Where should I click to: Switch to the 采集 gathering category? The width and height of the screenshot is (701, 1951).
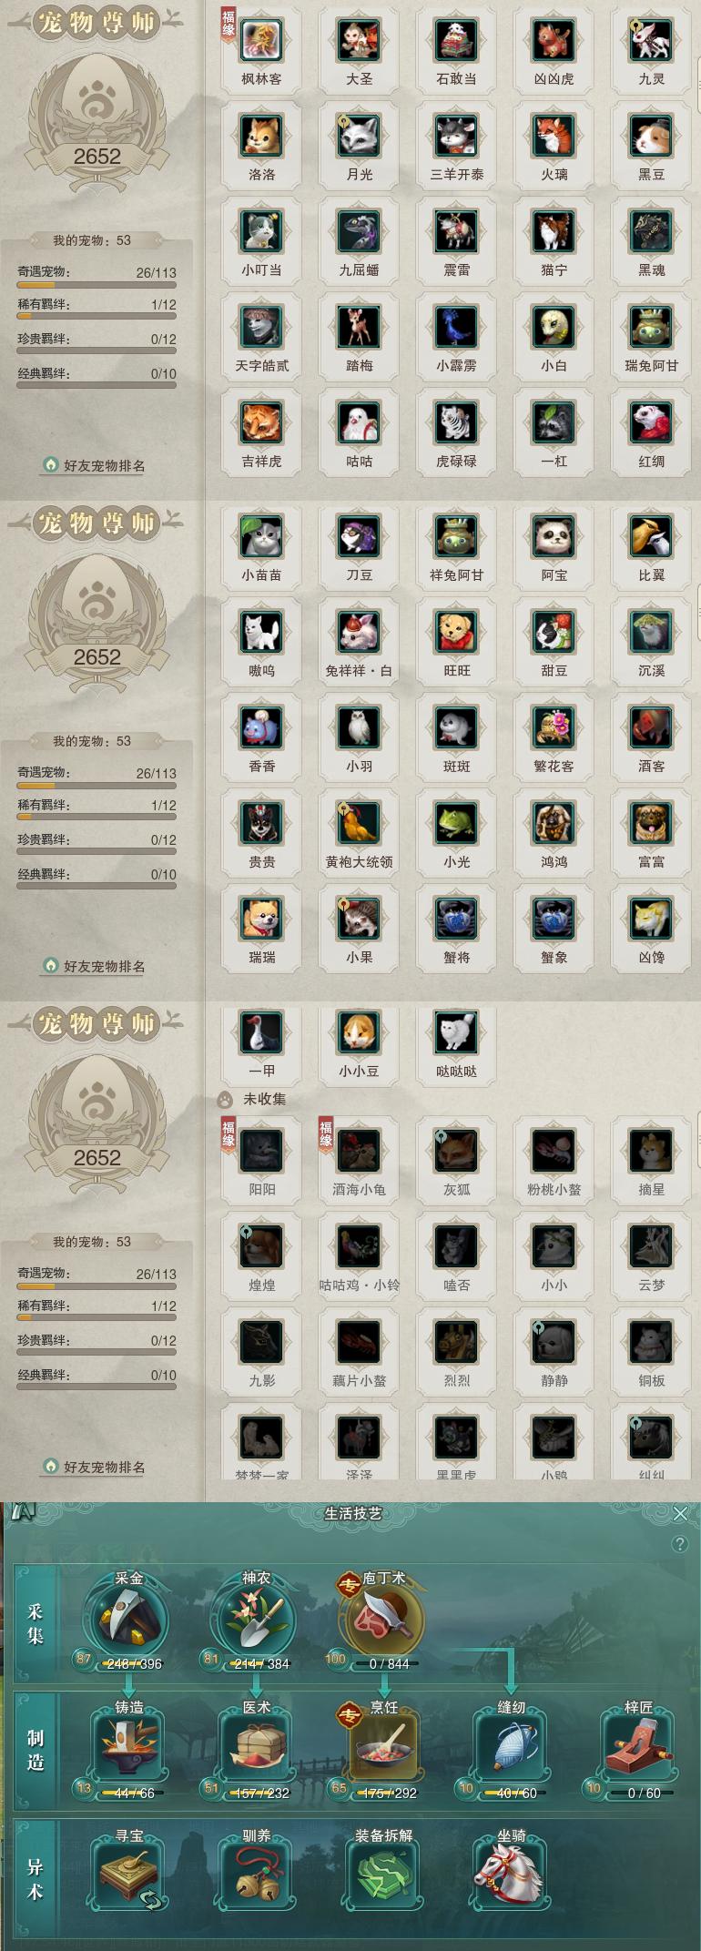pyautogui.click(x=36, y=1624)
